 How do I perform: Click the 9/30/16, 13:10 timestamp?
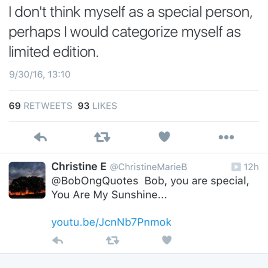point(40,74)
